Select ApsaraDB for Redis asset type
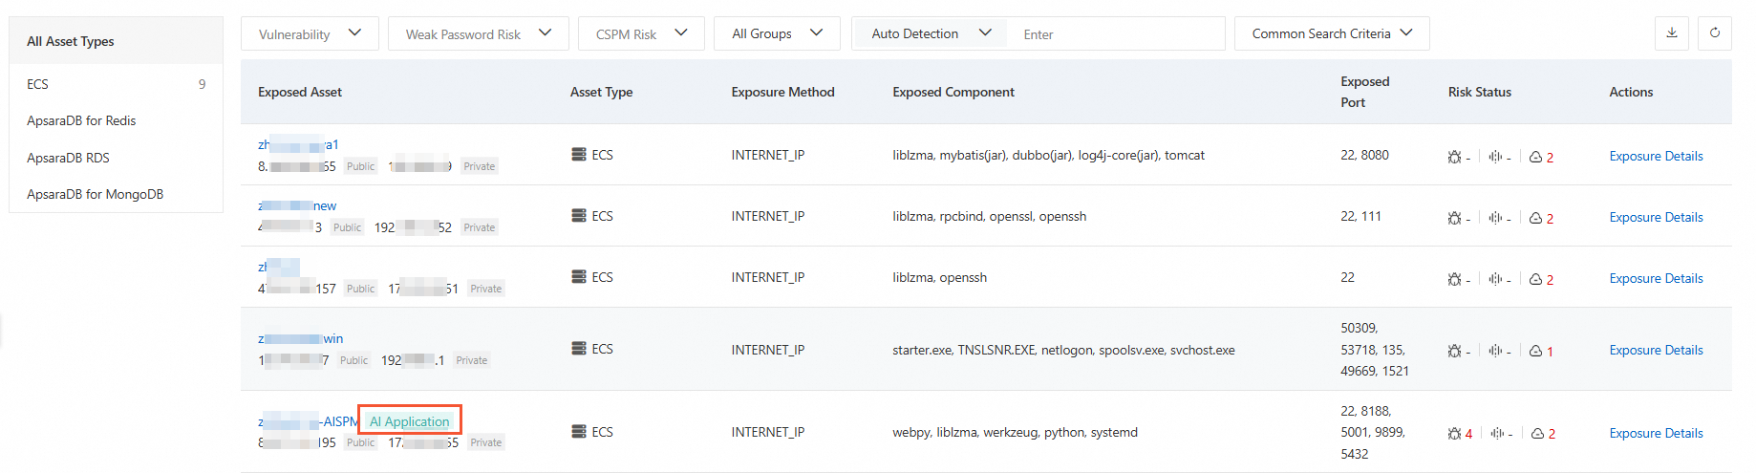1756x473 pixels. pos(81,120)
